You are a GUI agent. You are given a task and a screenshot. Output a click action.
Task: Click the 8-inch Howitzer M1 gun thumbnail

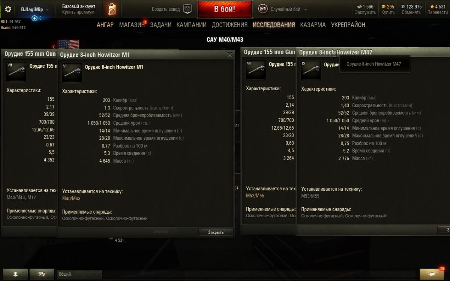coord(72,72)
